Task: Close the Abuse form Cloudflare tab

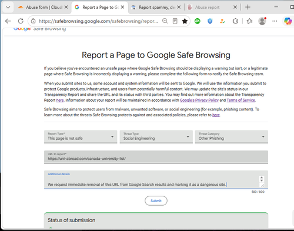Action: [x=66, y=7]
